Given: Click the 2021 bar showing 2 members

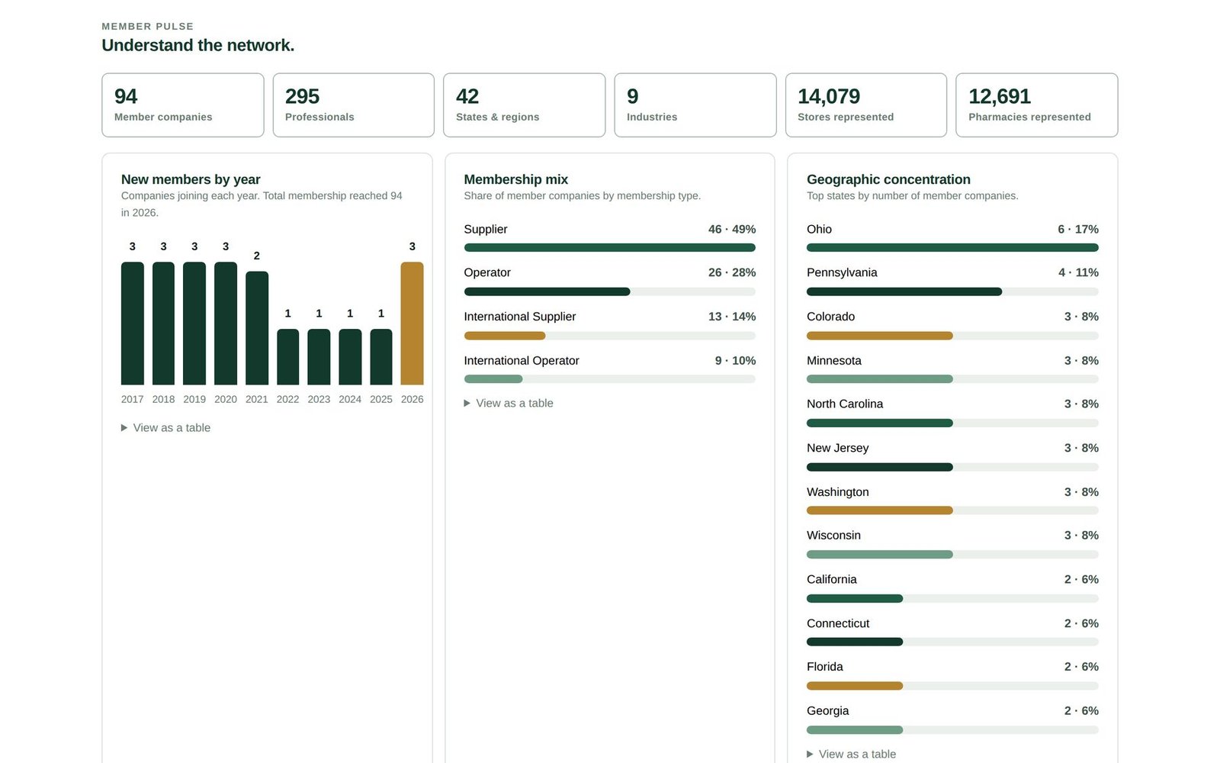Looking at the screenshot, I should [257, 328].
